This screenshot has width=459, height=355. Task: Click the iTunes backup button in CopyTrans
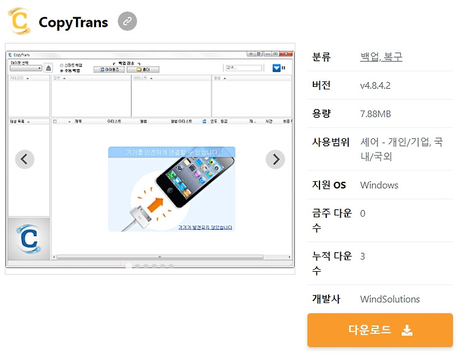[109, 69]
